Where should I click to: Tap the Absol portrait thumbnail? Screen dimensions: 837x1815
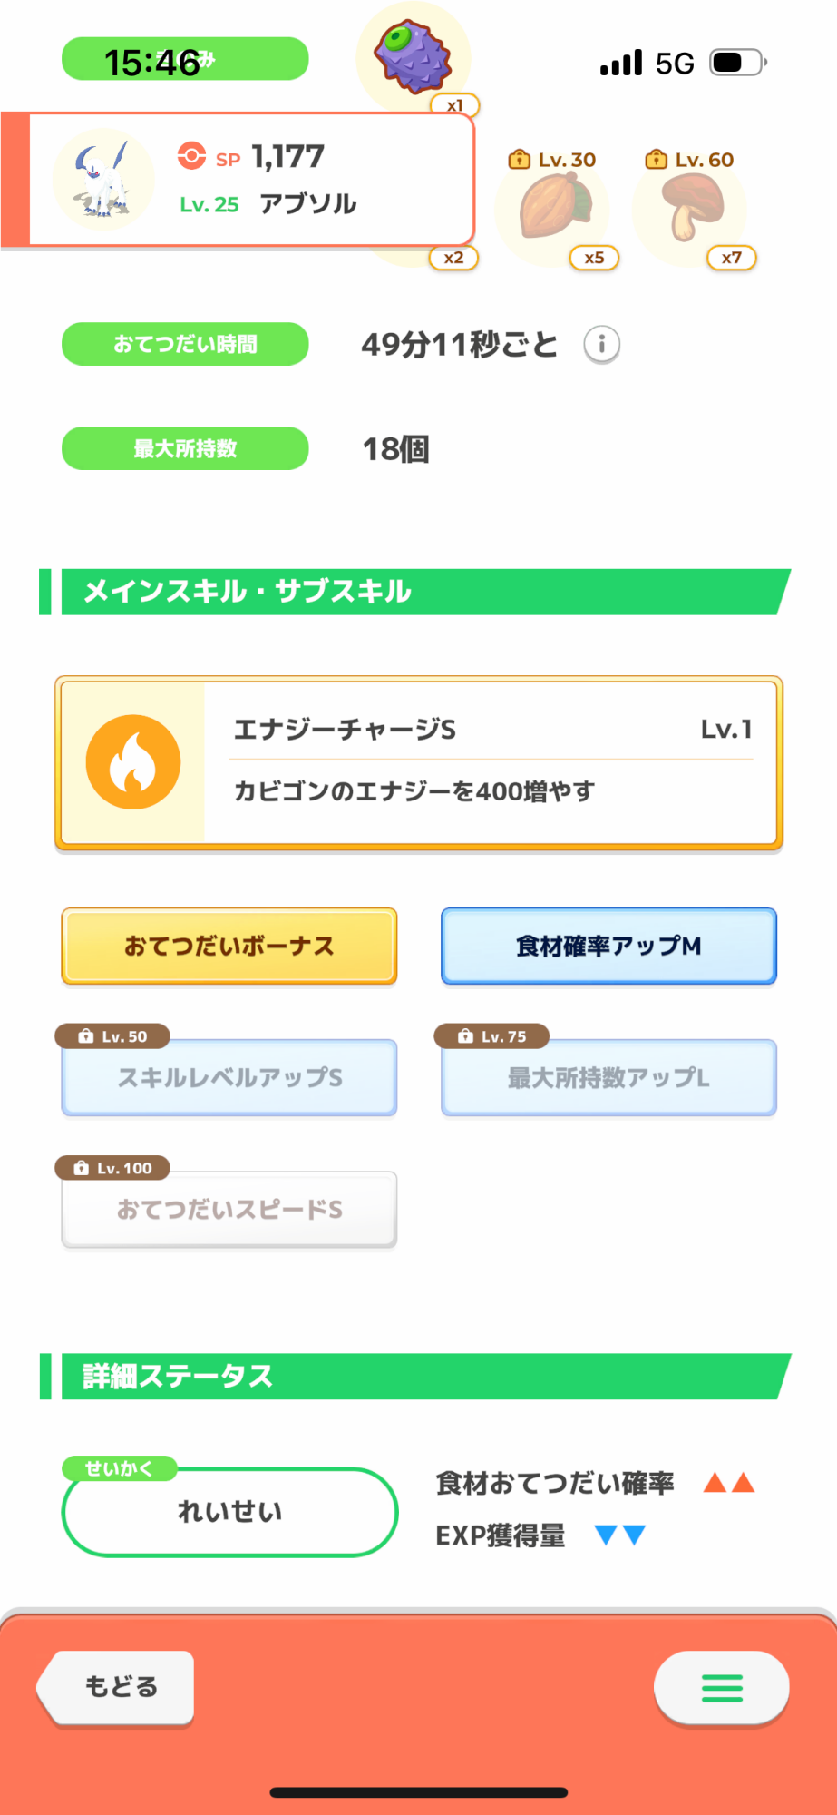pos(102,180)
